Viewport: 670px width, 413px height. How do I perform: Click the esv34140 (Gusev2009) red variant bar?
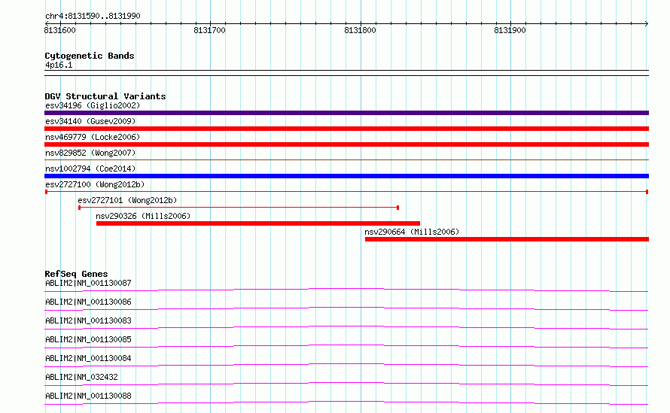click(x=346, y=129)
